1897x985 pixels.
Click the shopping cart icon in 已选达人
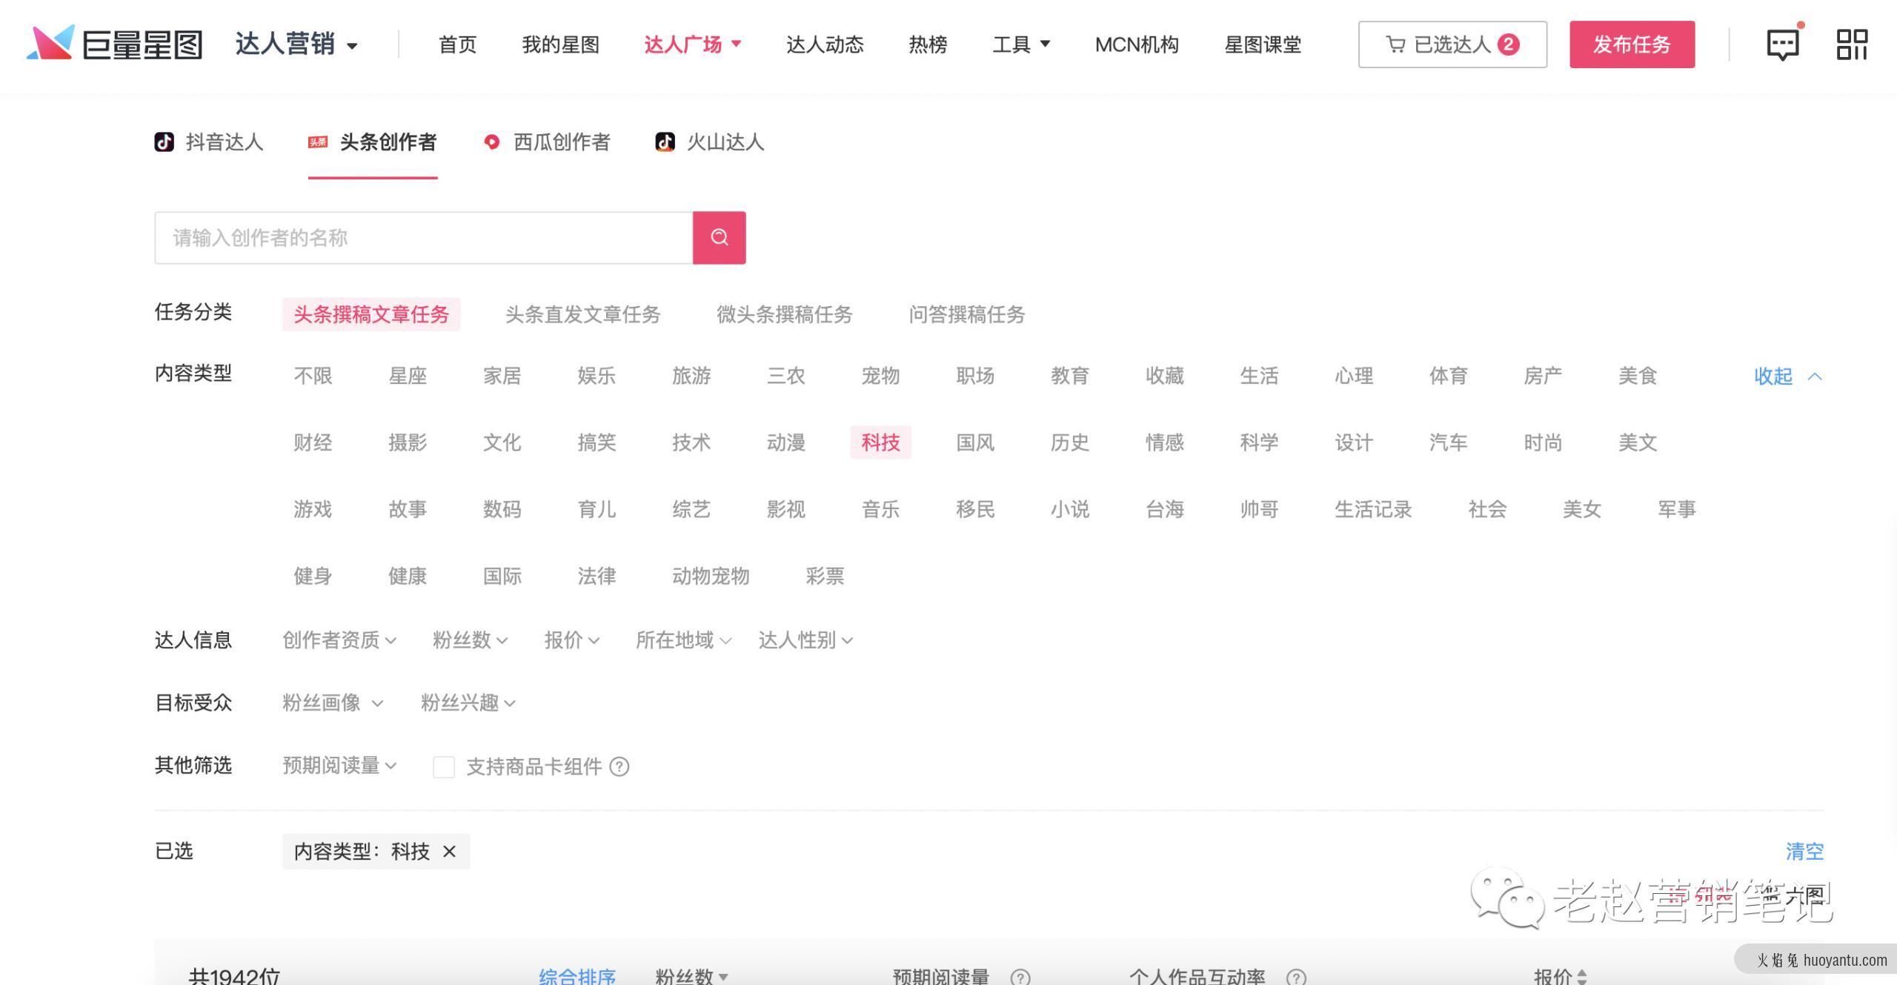coord(1395,44)
